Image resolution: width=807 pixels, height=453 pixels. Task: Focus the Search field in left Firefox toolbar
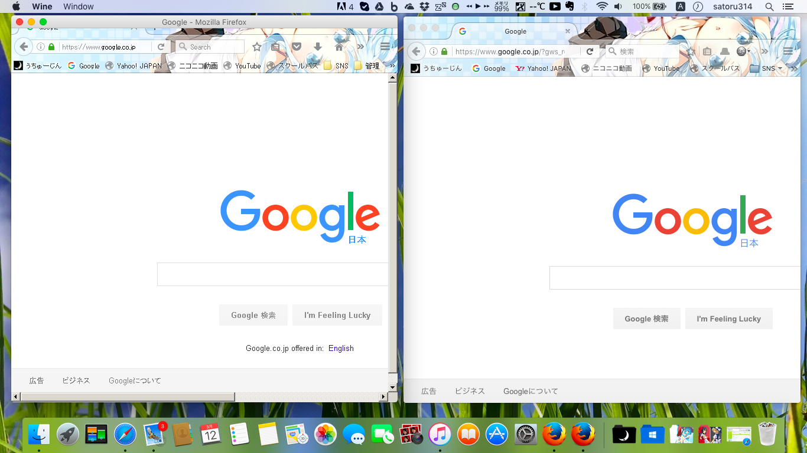tap(210, 47)
